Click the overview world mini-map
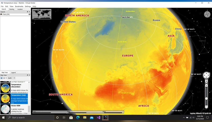The height and width of the screenshot is (122, 212). click(x=42, y=14)
